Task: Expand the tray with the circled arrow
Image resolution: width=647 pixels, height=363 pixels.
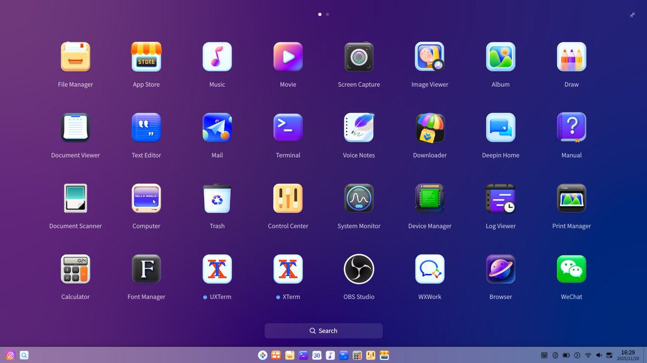Action: [x=577, y=355]
